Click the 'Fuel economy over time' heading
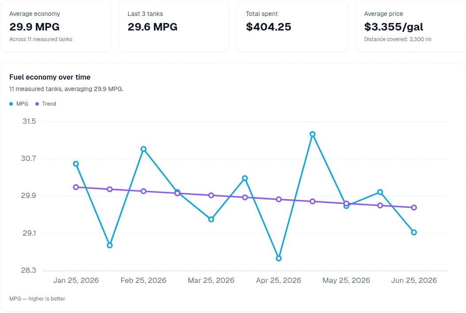Screen dimensions: 466x313 click(50, 77)
